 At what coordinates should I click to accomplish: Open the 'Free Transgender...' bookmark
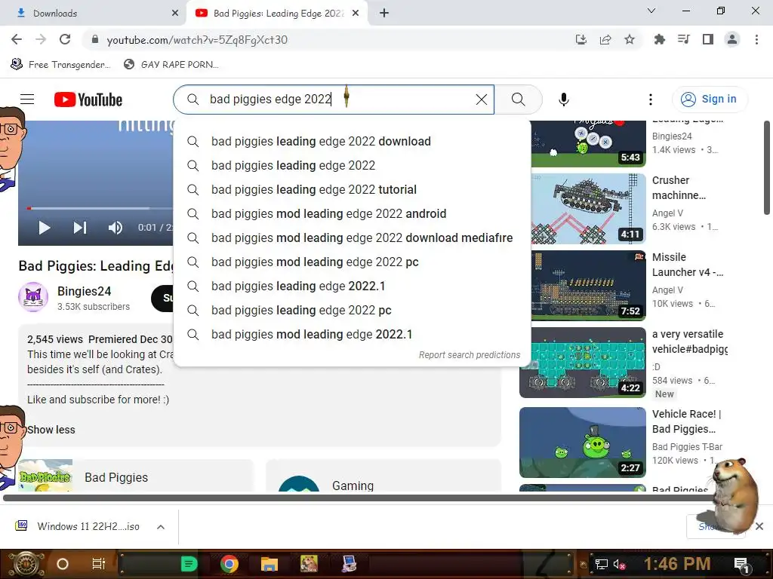click(60, 65)
